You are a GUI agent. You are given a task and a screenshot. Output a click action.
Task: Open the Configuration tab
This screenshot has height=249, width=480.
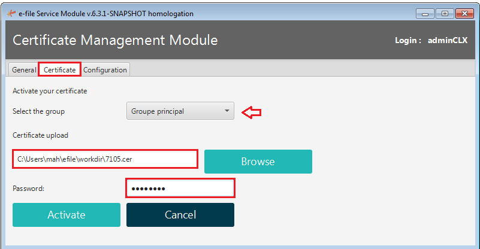coord(105,70)
